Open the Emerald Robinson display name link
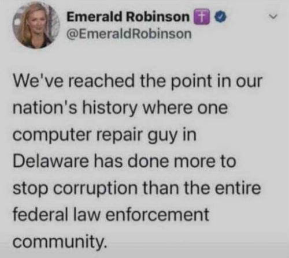The width and height of the screenshot is (289, 258). point(128,17)
